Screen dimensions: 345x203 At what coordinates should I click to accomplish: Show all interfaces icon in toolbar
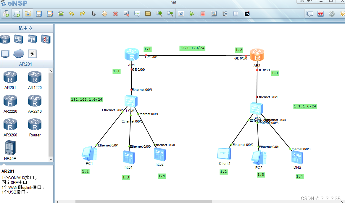point(225,14)
